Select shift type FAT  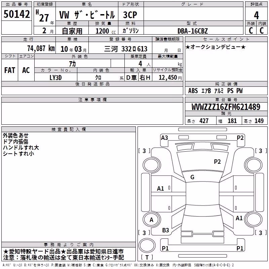pyautogui.click(x=10, y=70)
